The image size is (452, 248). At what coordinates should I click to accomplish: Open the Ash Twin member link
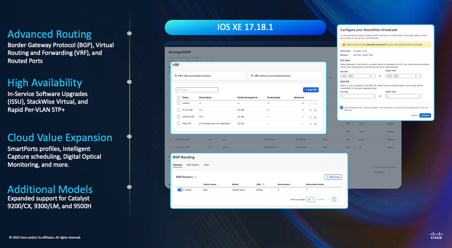pyautogui.click(x=357, y=55)
